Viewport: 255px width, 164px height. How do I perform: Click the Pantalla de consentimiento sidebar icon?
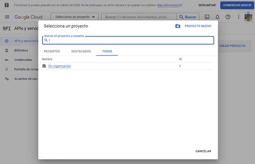point(7,69)
